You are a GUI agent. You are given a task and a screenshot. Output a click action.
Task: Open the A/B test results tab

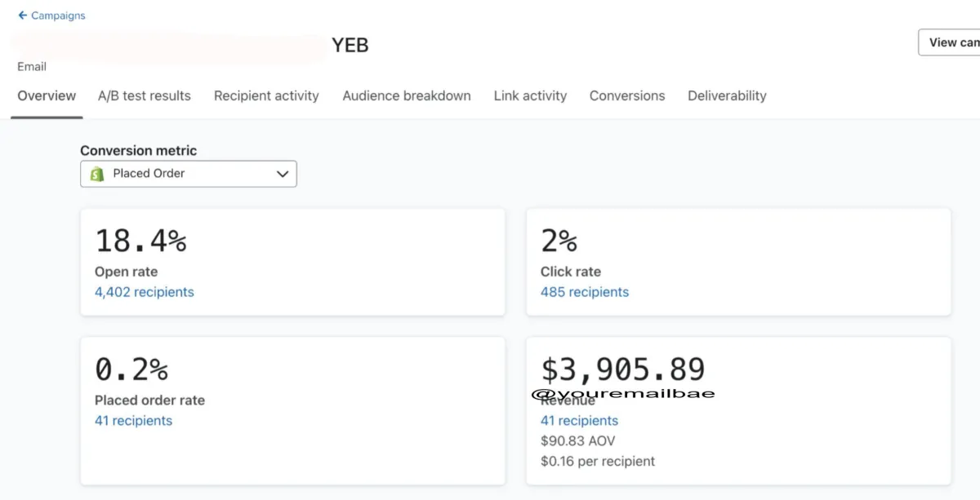pyautogui.click(x=145, y=96)
